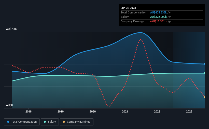Click the Salary label in tooltip

[x=125, y=17]
